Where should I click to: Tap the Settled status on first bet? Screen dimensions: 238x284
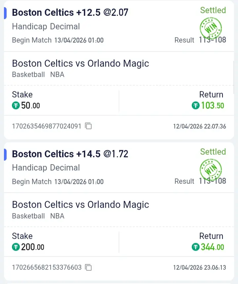213,10
